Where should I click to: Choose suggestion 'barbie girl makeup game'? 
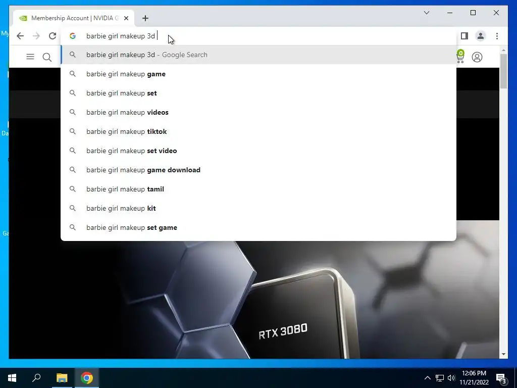[258, 74]
